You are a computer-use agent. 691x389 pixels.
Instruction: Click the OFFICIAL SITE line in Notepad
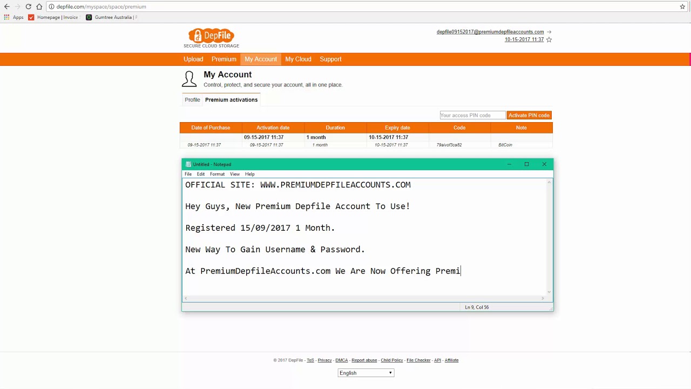tap(298, 185)
